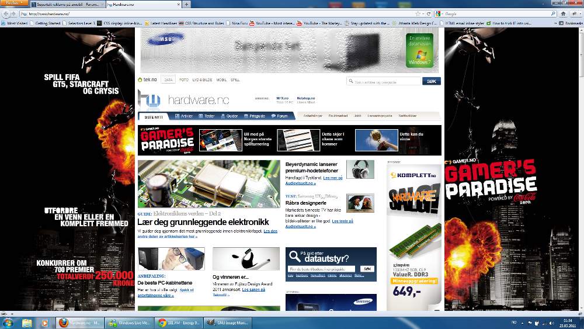Open the Google search engine dropdown
The height and width of the screenshot is (329, 584).
click(439, 14)
